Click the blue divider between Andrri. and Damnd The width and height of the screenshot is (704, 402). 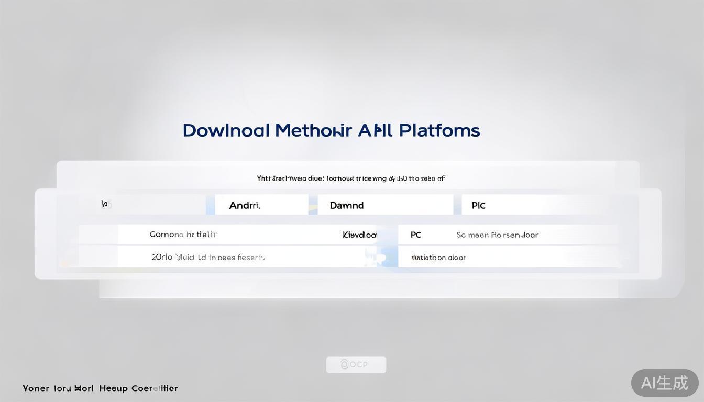[313, 205]
